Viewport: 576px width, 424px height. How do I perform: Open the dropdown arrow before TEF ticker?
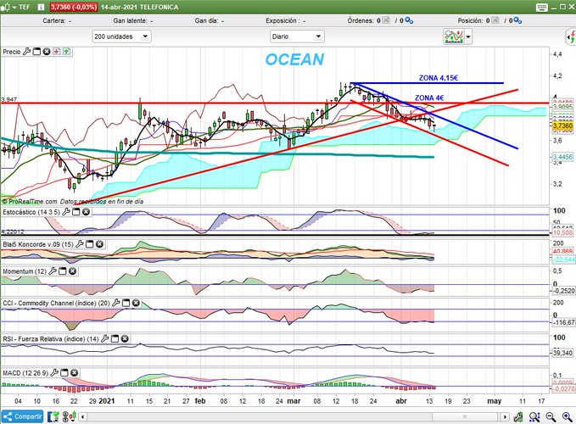click(14, 7)
